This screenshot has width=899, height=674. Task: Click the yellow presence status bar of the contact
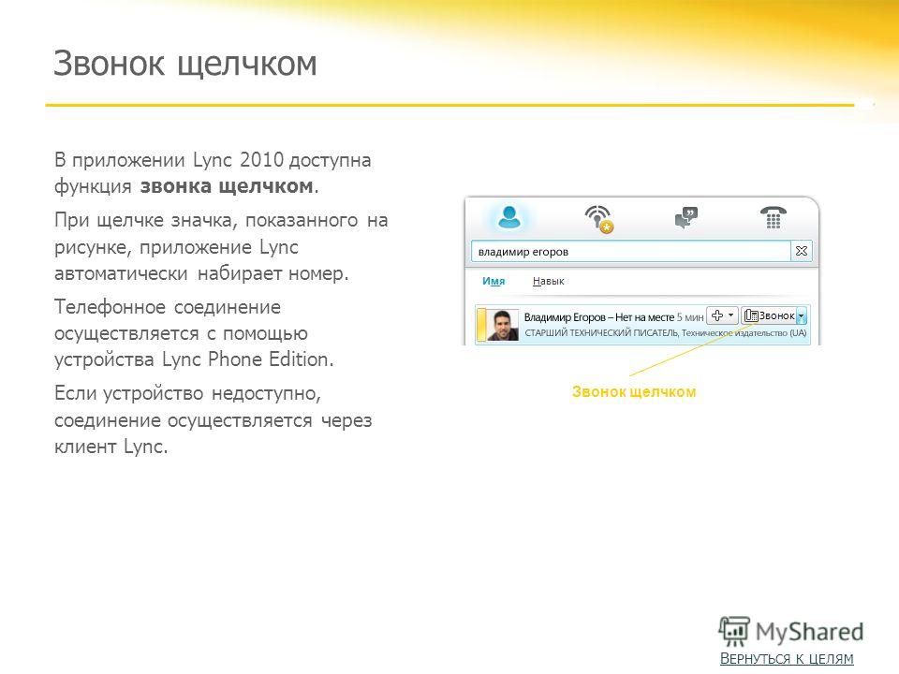[481, 325]
